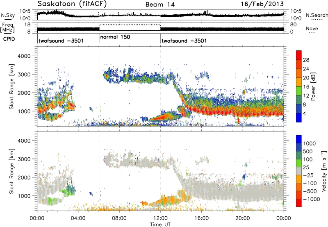Click the date label '16/Feb/2013'
Viewport: 328px width, 227px height.
(x=262, y=4)
